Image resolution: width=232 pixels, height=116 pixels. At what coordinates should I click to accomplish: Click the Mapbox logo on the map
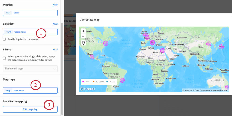coord(88,89)
